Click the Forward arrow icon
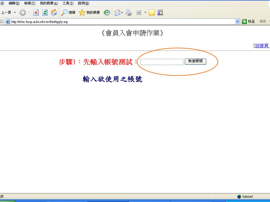This screenshot has width=270, height=202. [23, 12]
